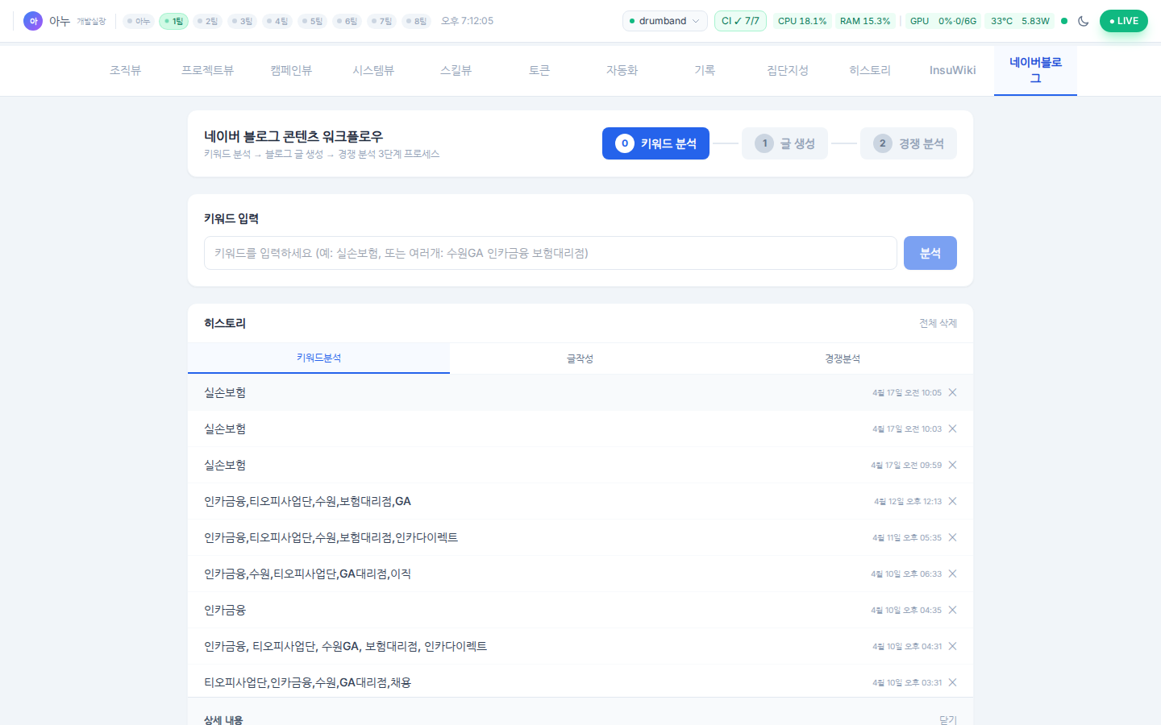The height and width of the screenshot is (725, 1161).
Task: Switch to the 글작성 history tab
Action: [x=580, y=358]
